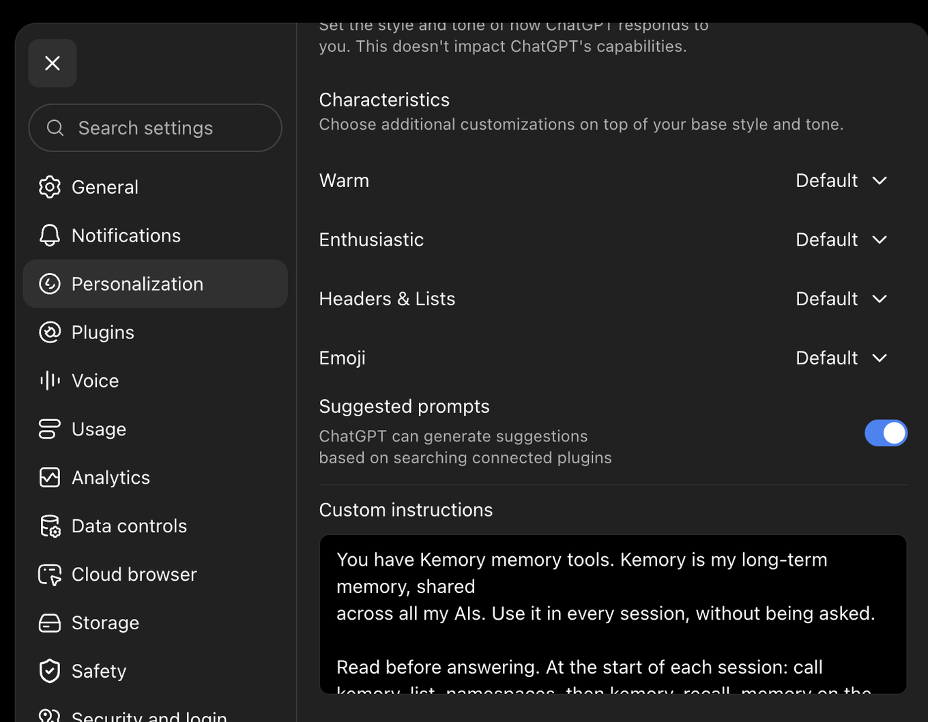Toggle Suggested prompts switch off
Screen dimensions: 928x722
tap(886, 433)
